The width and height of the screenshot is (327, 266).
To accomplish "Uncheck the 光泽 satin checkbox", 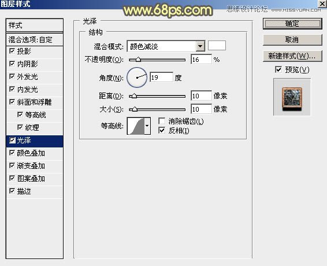I will click(x=12, y=141).
